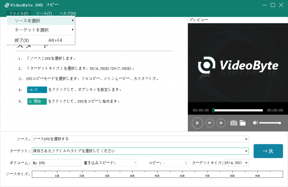Mute audio with the speaker icon

[x=255, y=123]
